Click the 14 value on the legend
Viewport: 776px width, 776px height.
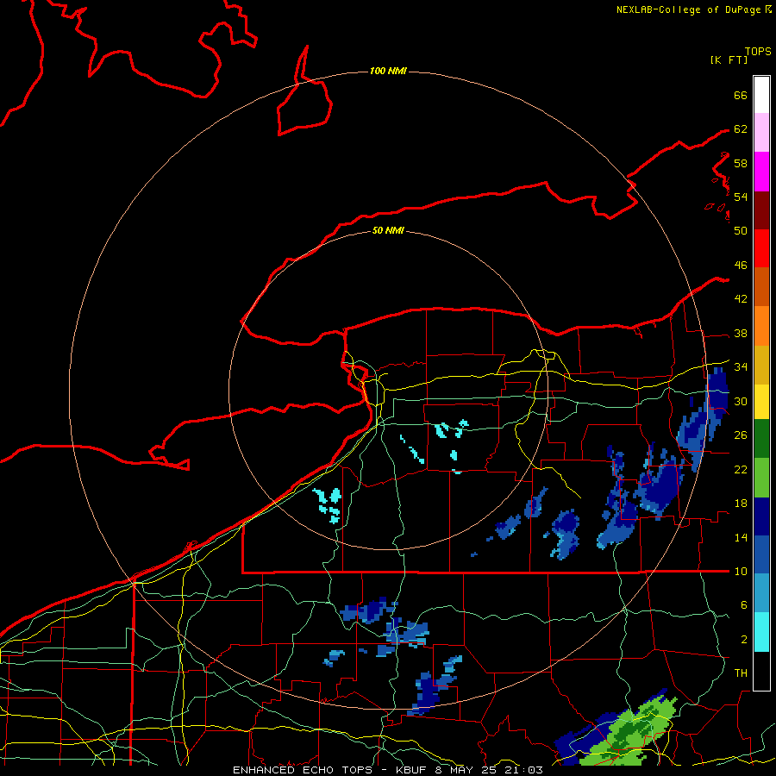pos(741,537)
